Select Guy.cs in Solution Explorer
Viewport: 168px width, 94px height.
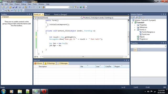pos(142,37)
